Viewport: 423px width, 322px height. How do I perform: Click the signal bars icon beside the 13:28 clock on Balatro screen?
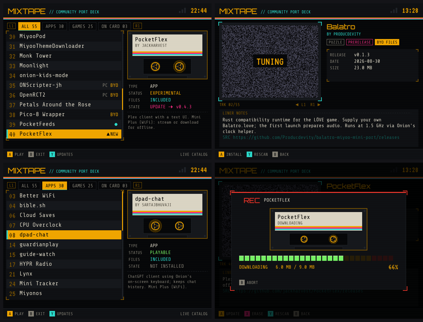pyautogui.click(x=394, y=11)
